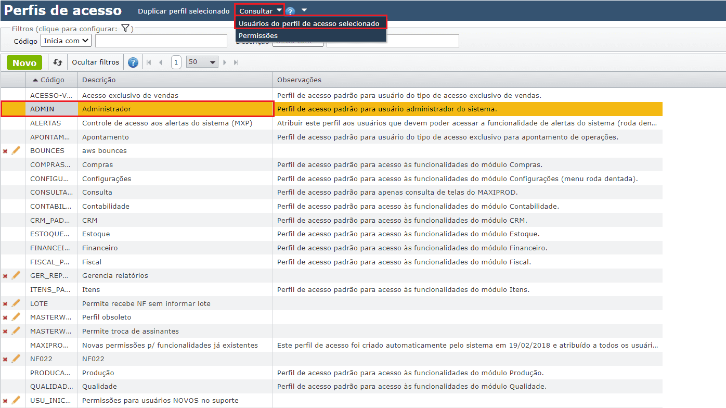Click the refresh list icon
The height and width of the screenshot is (408, 726).
click(x=58, y=62)
